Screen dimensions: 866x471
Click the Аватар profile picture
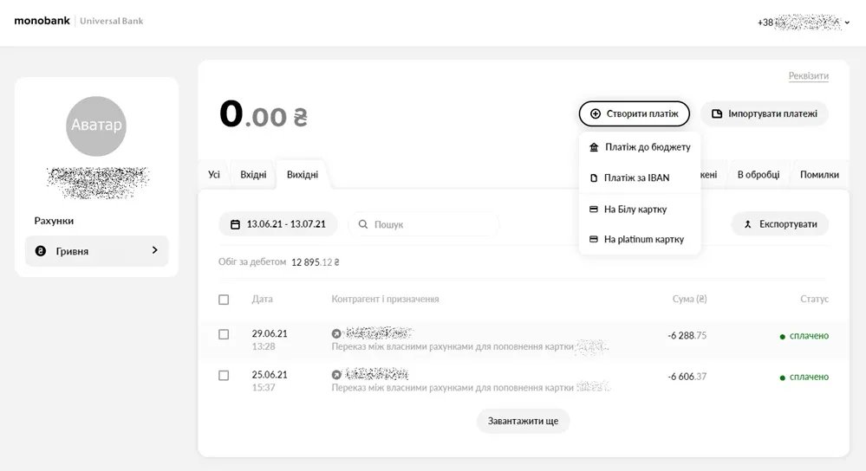[96, 126]
